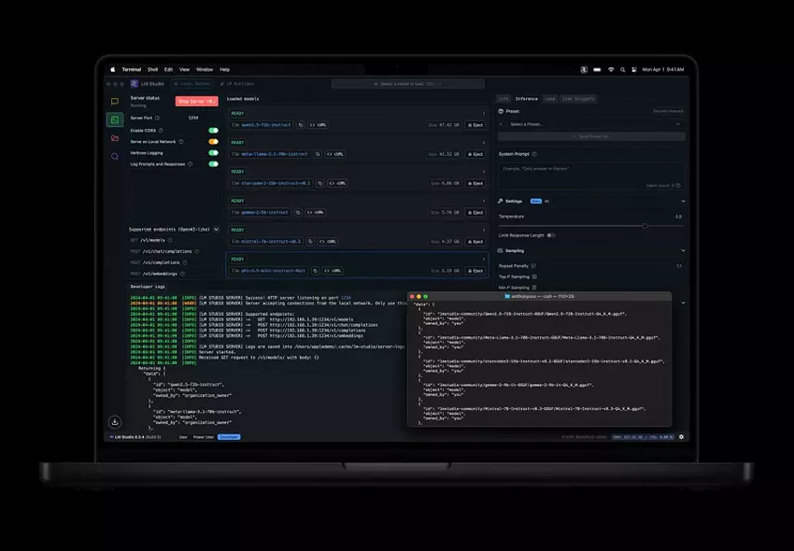Switch to the Code Snippets tab
The image size is (794, 551).
click(578, 98)
